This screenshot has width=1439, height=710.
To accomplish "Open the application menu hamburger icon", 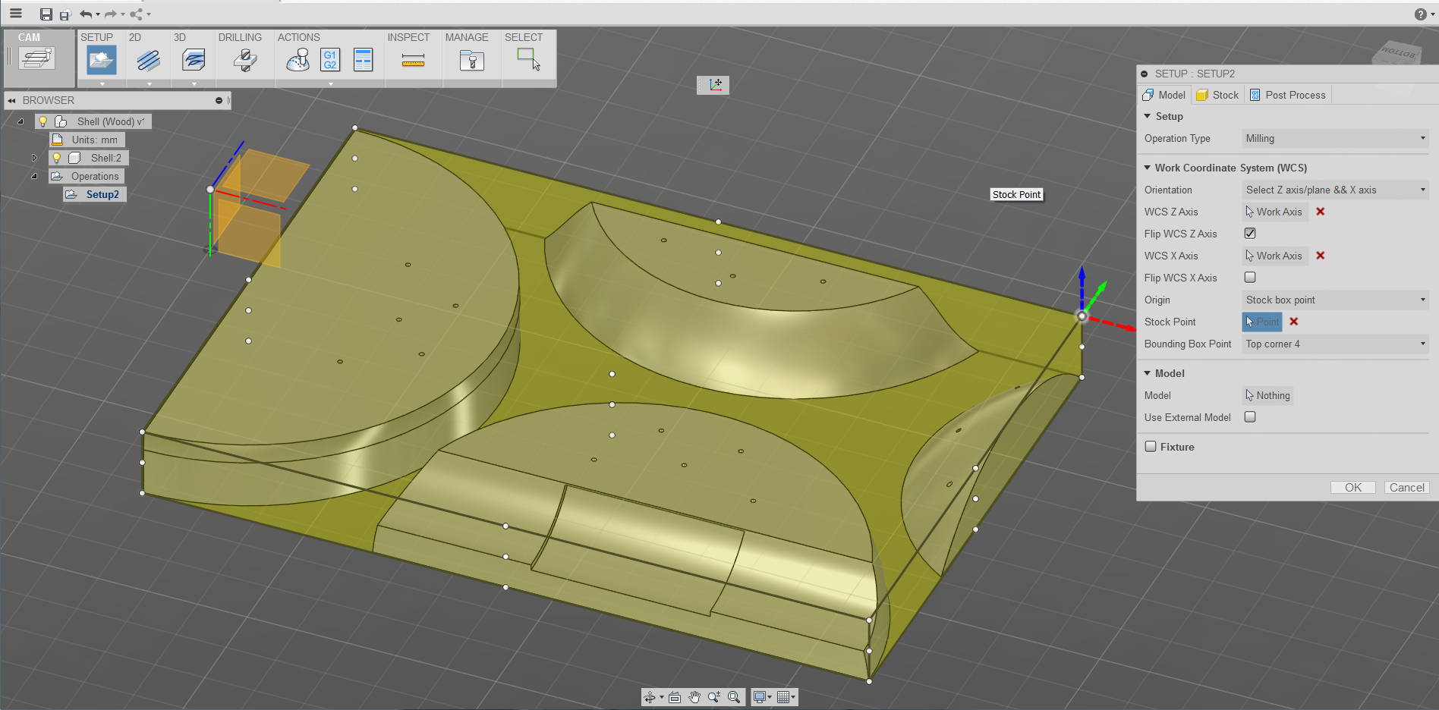I will (x=16, y=14).
